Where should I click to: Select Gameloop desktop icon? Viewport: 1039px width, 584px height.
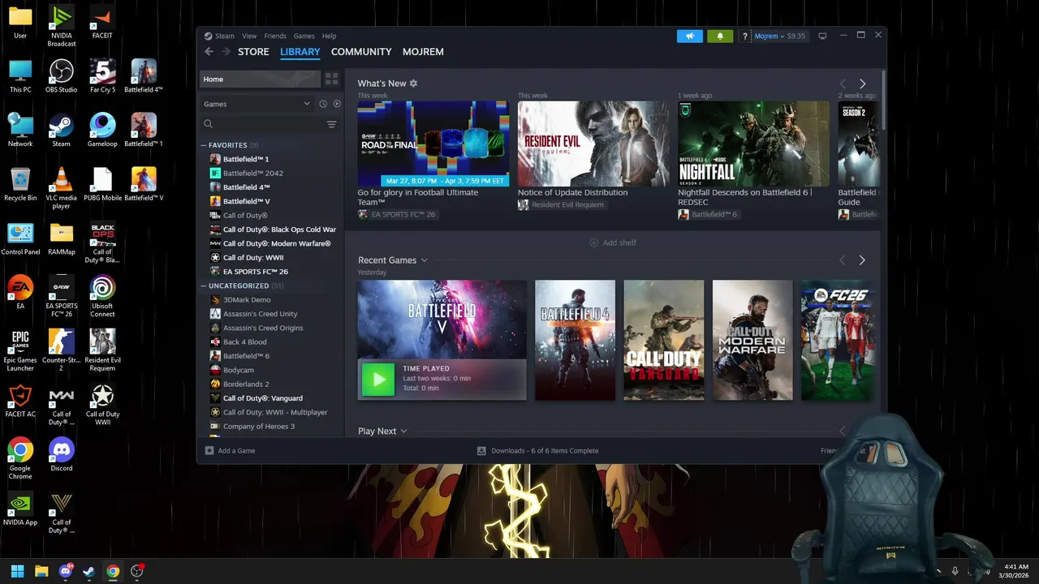pos(102,130)
